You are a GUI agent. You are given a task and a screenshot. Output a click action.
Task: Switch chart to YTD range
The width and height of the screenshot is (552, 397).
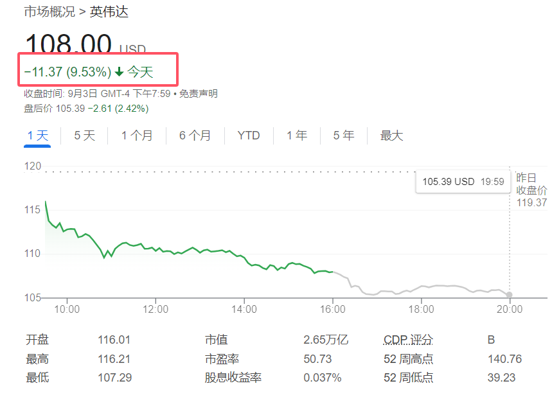click(248, 136)
